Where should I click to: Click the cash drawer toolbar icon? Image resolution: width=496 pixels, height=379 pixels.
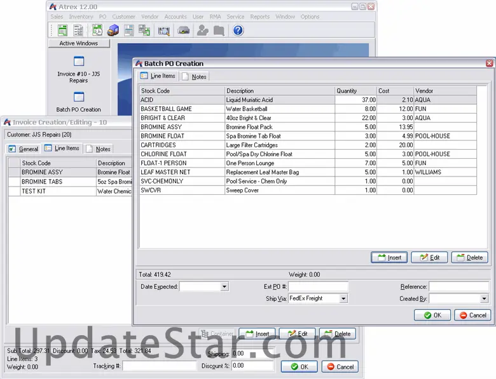pos(184,30)
